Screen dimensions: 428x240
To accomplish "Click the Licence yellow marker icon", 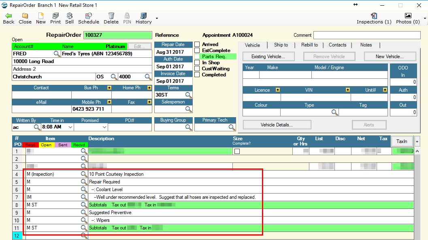I will (278, 90).
